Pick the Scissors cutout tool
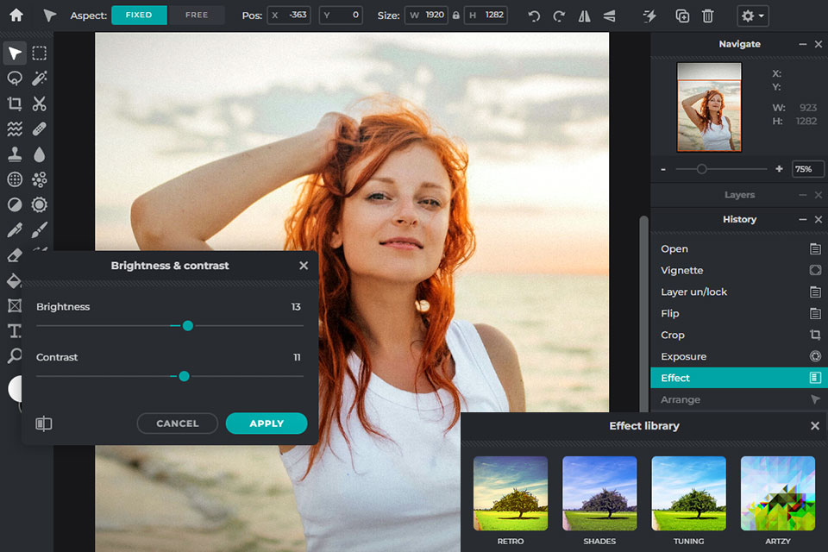This screenshot has width=828, height=552. click(x=40, y=104)
